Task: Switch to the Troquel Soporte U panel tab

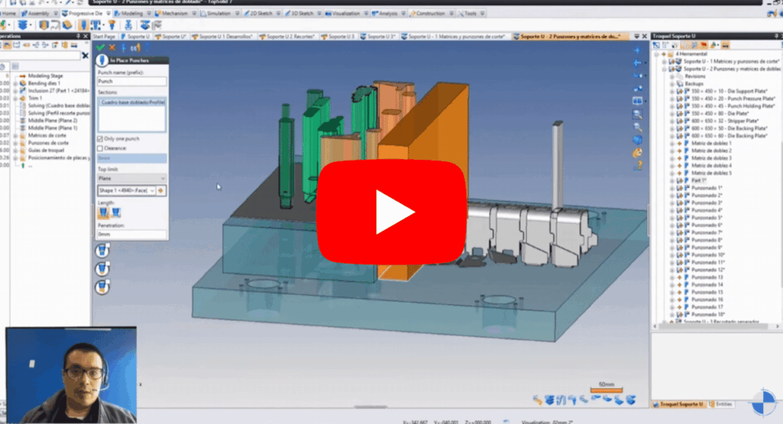Action: click(678, 404)
